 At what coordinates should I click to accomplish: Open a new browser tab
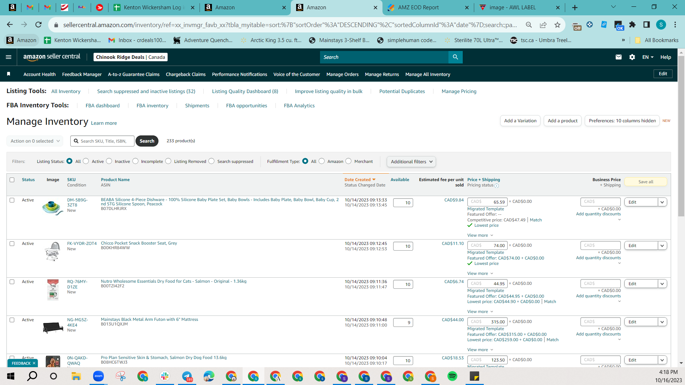pyautogui.click(x=575, y=7)
